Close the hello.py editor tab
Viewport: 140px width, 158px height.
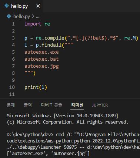pos(38,6)
